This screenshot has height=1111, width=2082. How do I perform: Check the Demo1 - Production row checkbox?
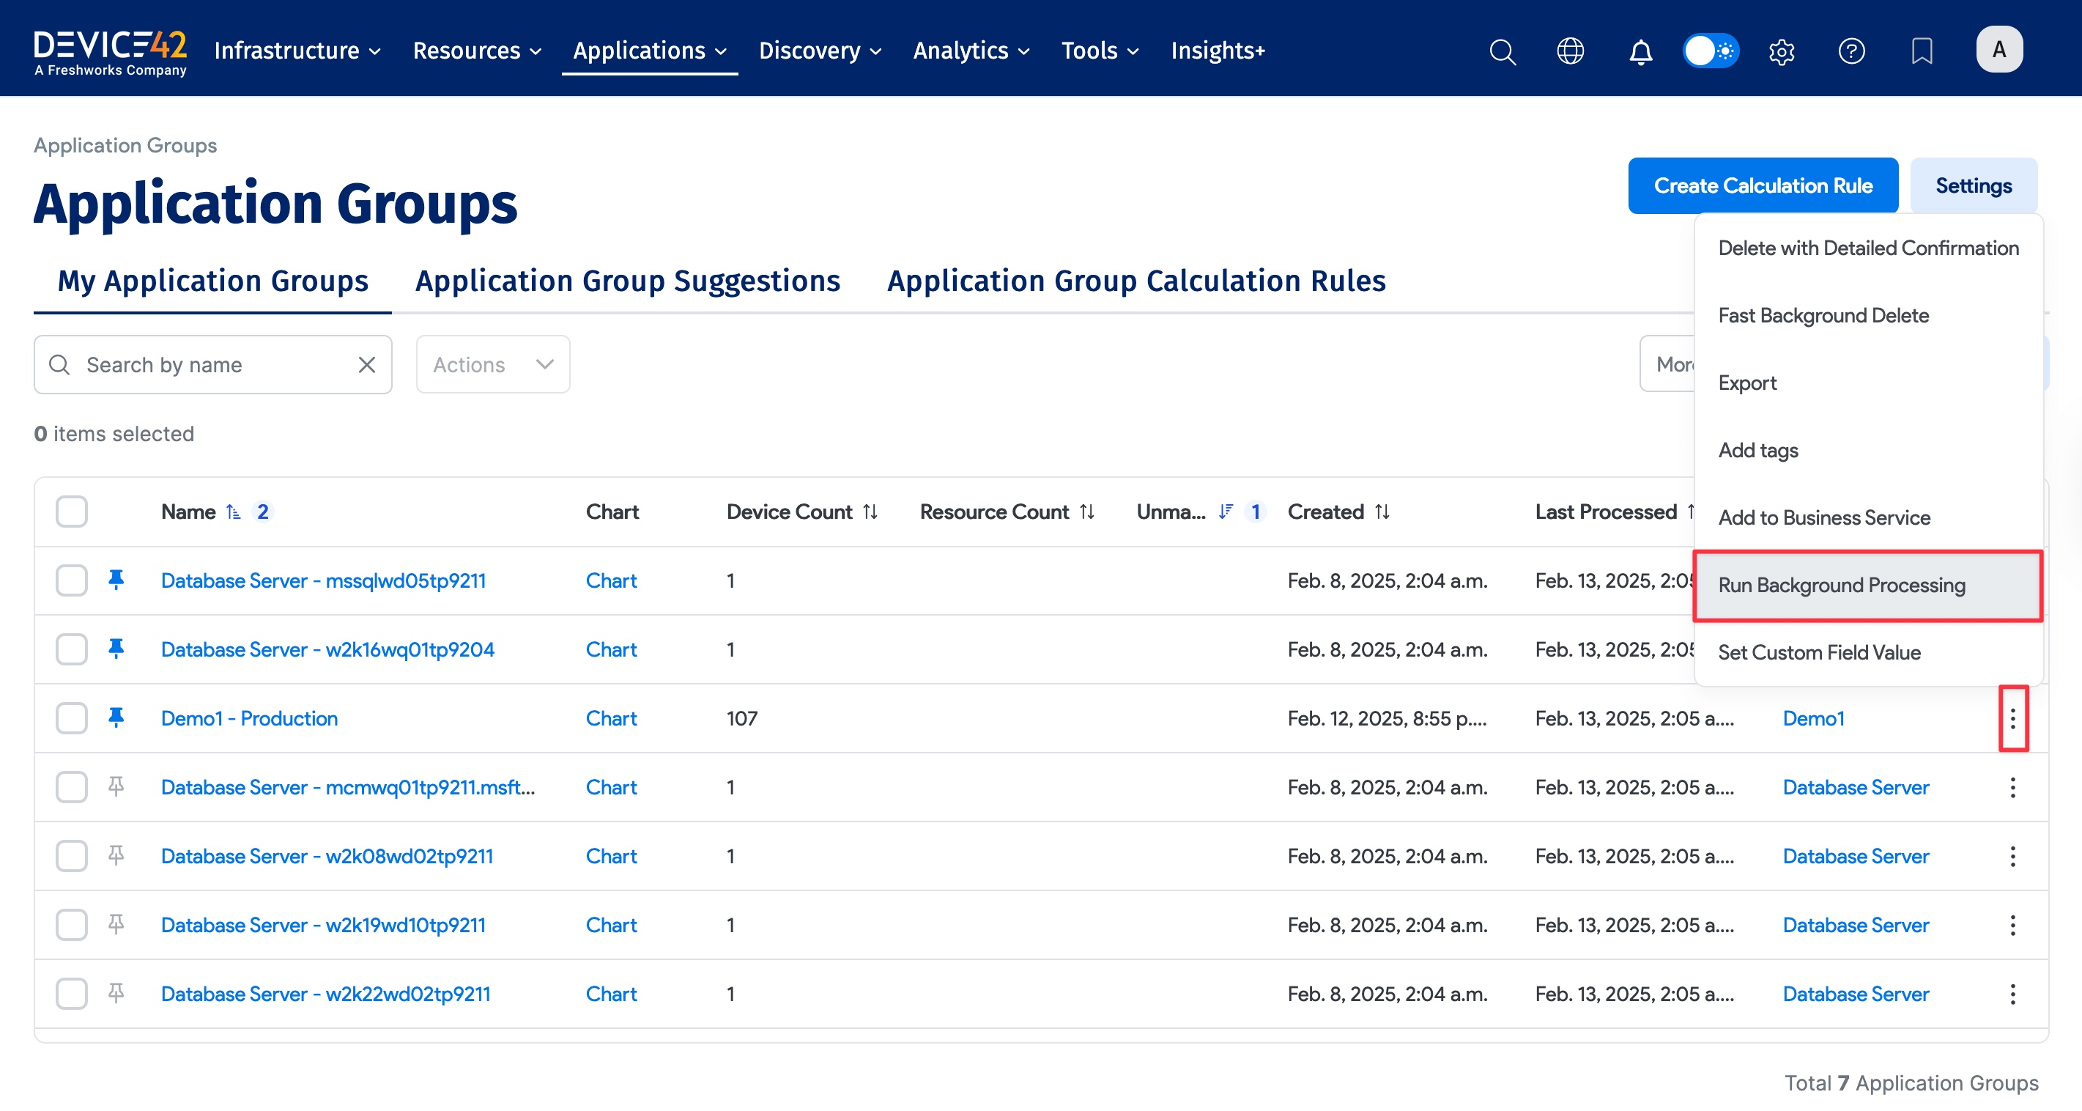click(x=71, y=717)
